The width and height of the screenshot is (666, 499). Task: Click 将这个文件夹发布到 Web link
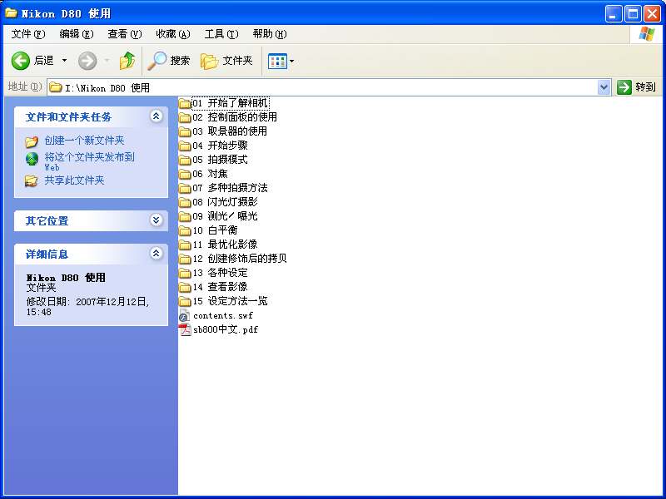pyautogui.click(x=90, y=161)
